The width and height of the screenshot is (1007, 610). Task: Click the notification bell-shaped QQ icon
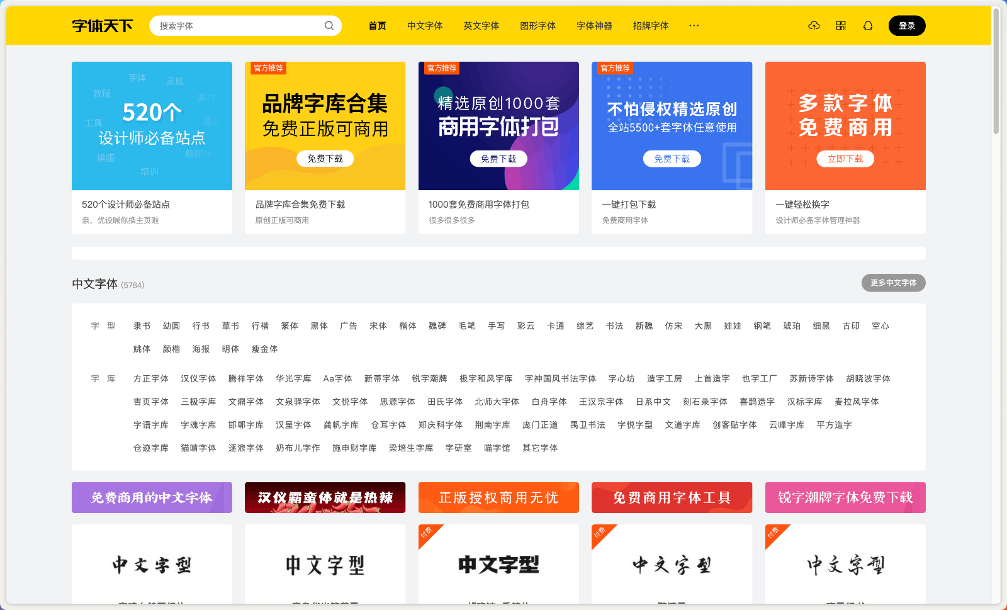[x=868, y=26]
